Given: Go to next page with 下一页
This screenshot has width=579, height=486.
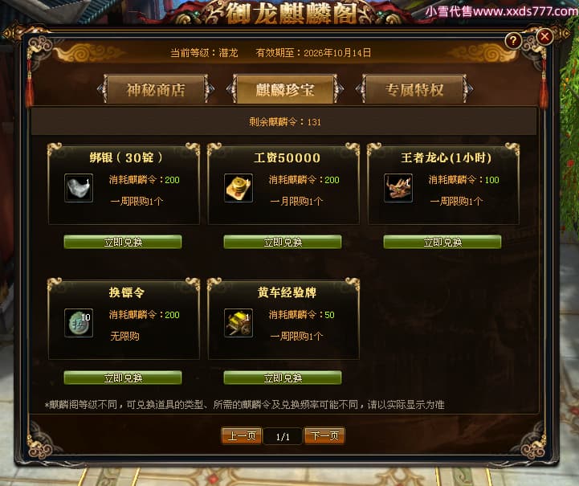Looking at the screenshot, I should click(x=324, y=435).
